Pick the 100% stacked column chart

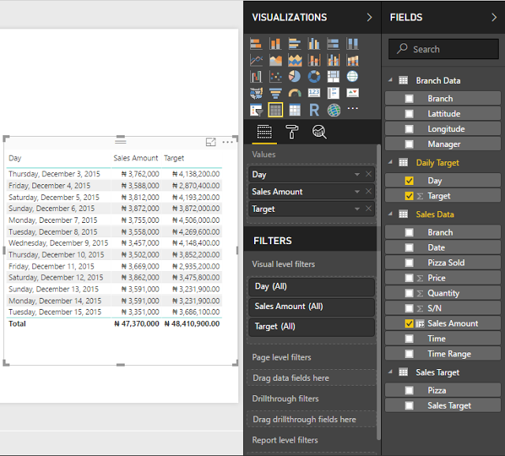pyautogui.click(x=353, y=43)
